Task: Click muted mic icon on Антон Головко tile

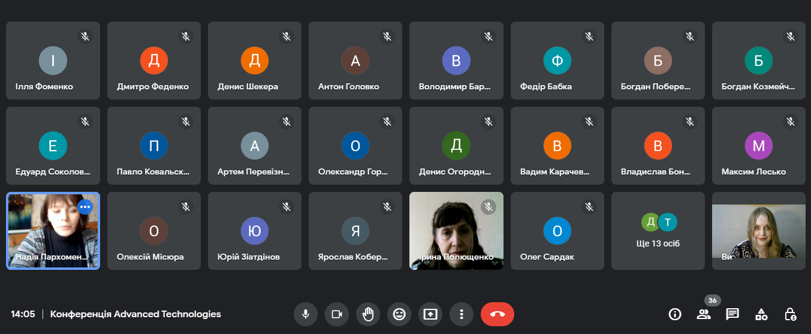Action: coord(388,37)
